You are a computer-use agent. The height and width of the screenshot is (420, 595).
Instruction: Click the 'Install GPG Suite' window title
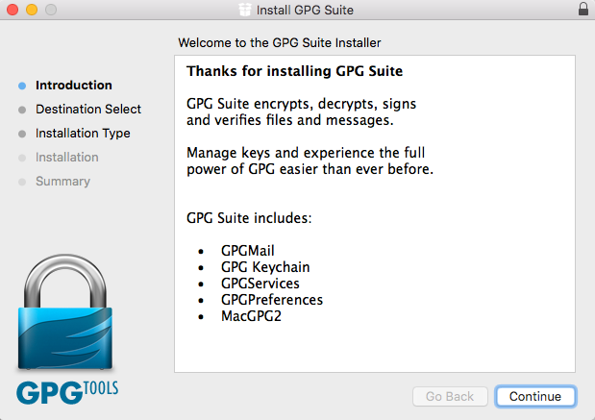(x=305, y=10)
